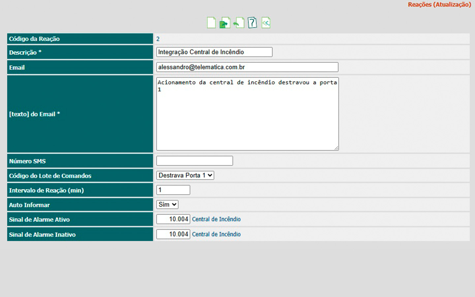The width and height of the screenshot is (475, 297).
Task: Click the Sinal de Alarme Ativo code field
Action: (x=173, y=219)
